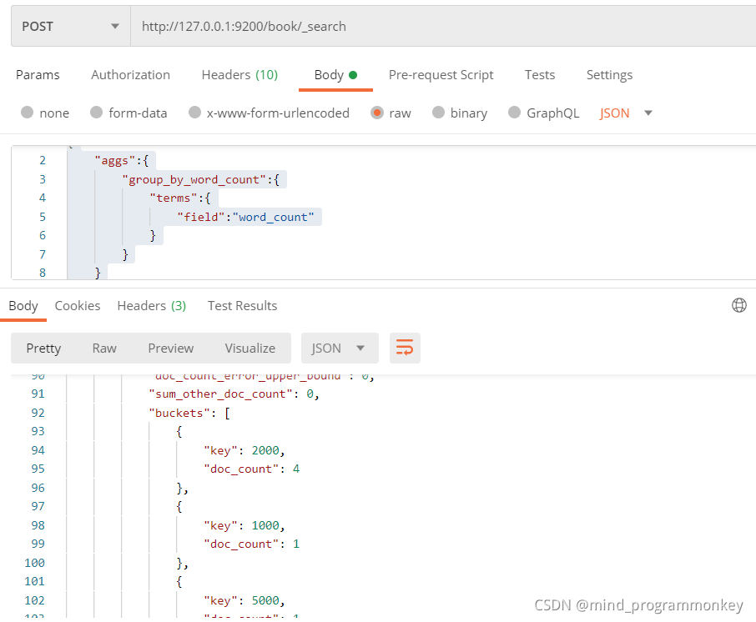Open the response JSON format dropdown
The height and width of the screenshot is (622, 756).
pyautogui.click(x=340, y=348)
